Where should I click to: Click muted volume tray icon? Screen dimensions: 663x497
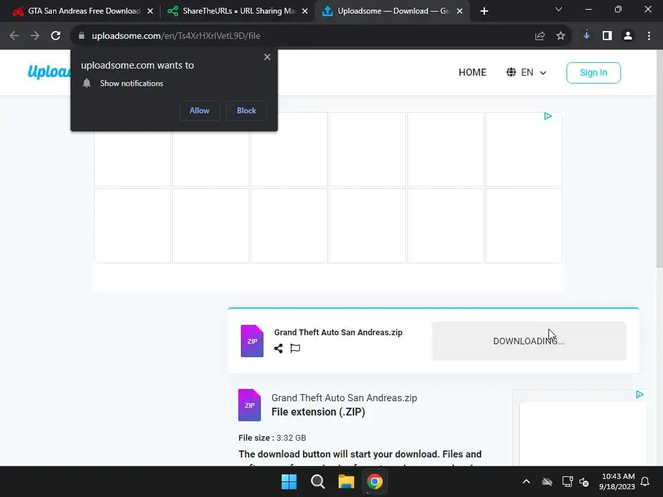[x=584, y=481]
